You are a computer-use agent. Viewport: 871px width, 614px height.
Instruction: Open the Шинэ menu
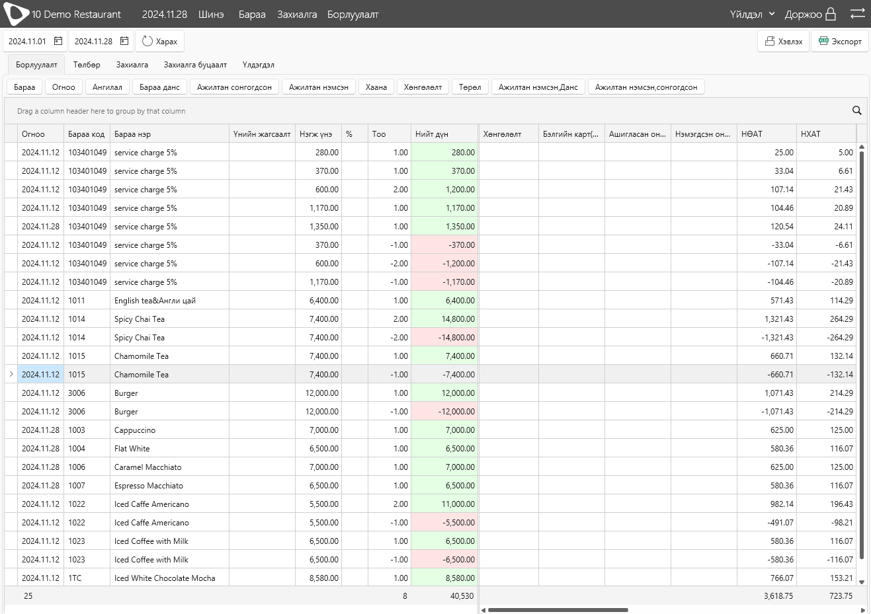(x=211, y=14)
